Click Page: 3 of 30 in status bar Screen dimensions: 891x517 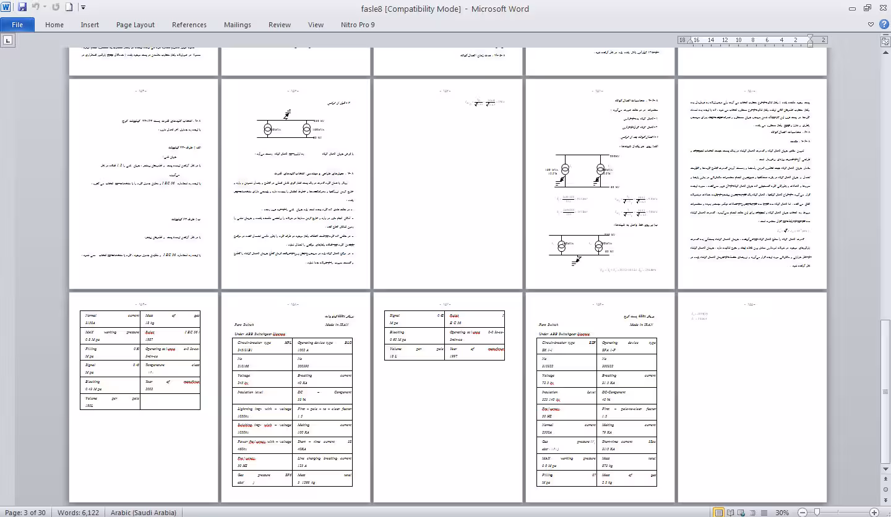coord(25,512)
